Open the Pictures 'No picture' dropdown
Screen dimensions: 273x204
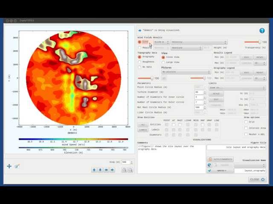(186, 72)
